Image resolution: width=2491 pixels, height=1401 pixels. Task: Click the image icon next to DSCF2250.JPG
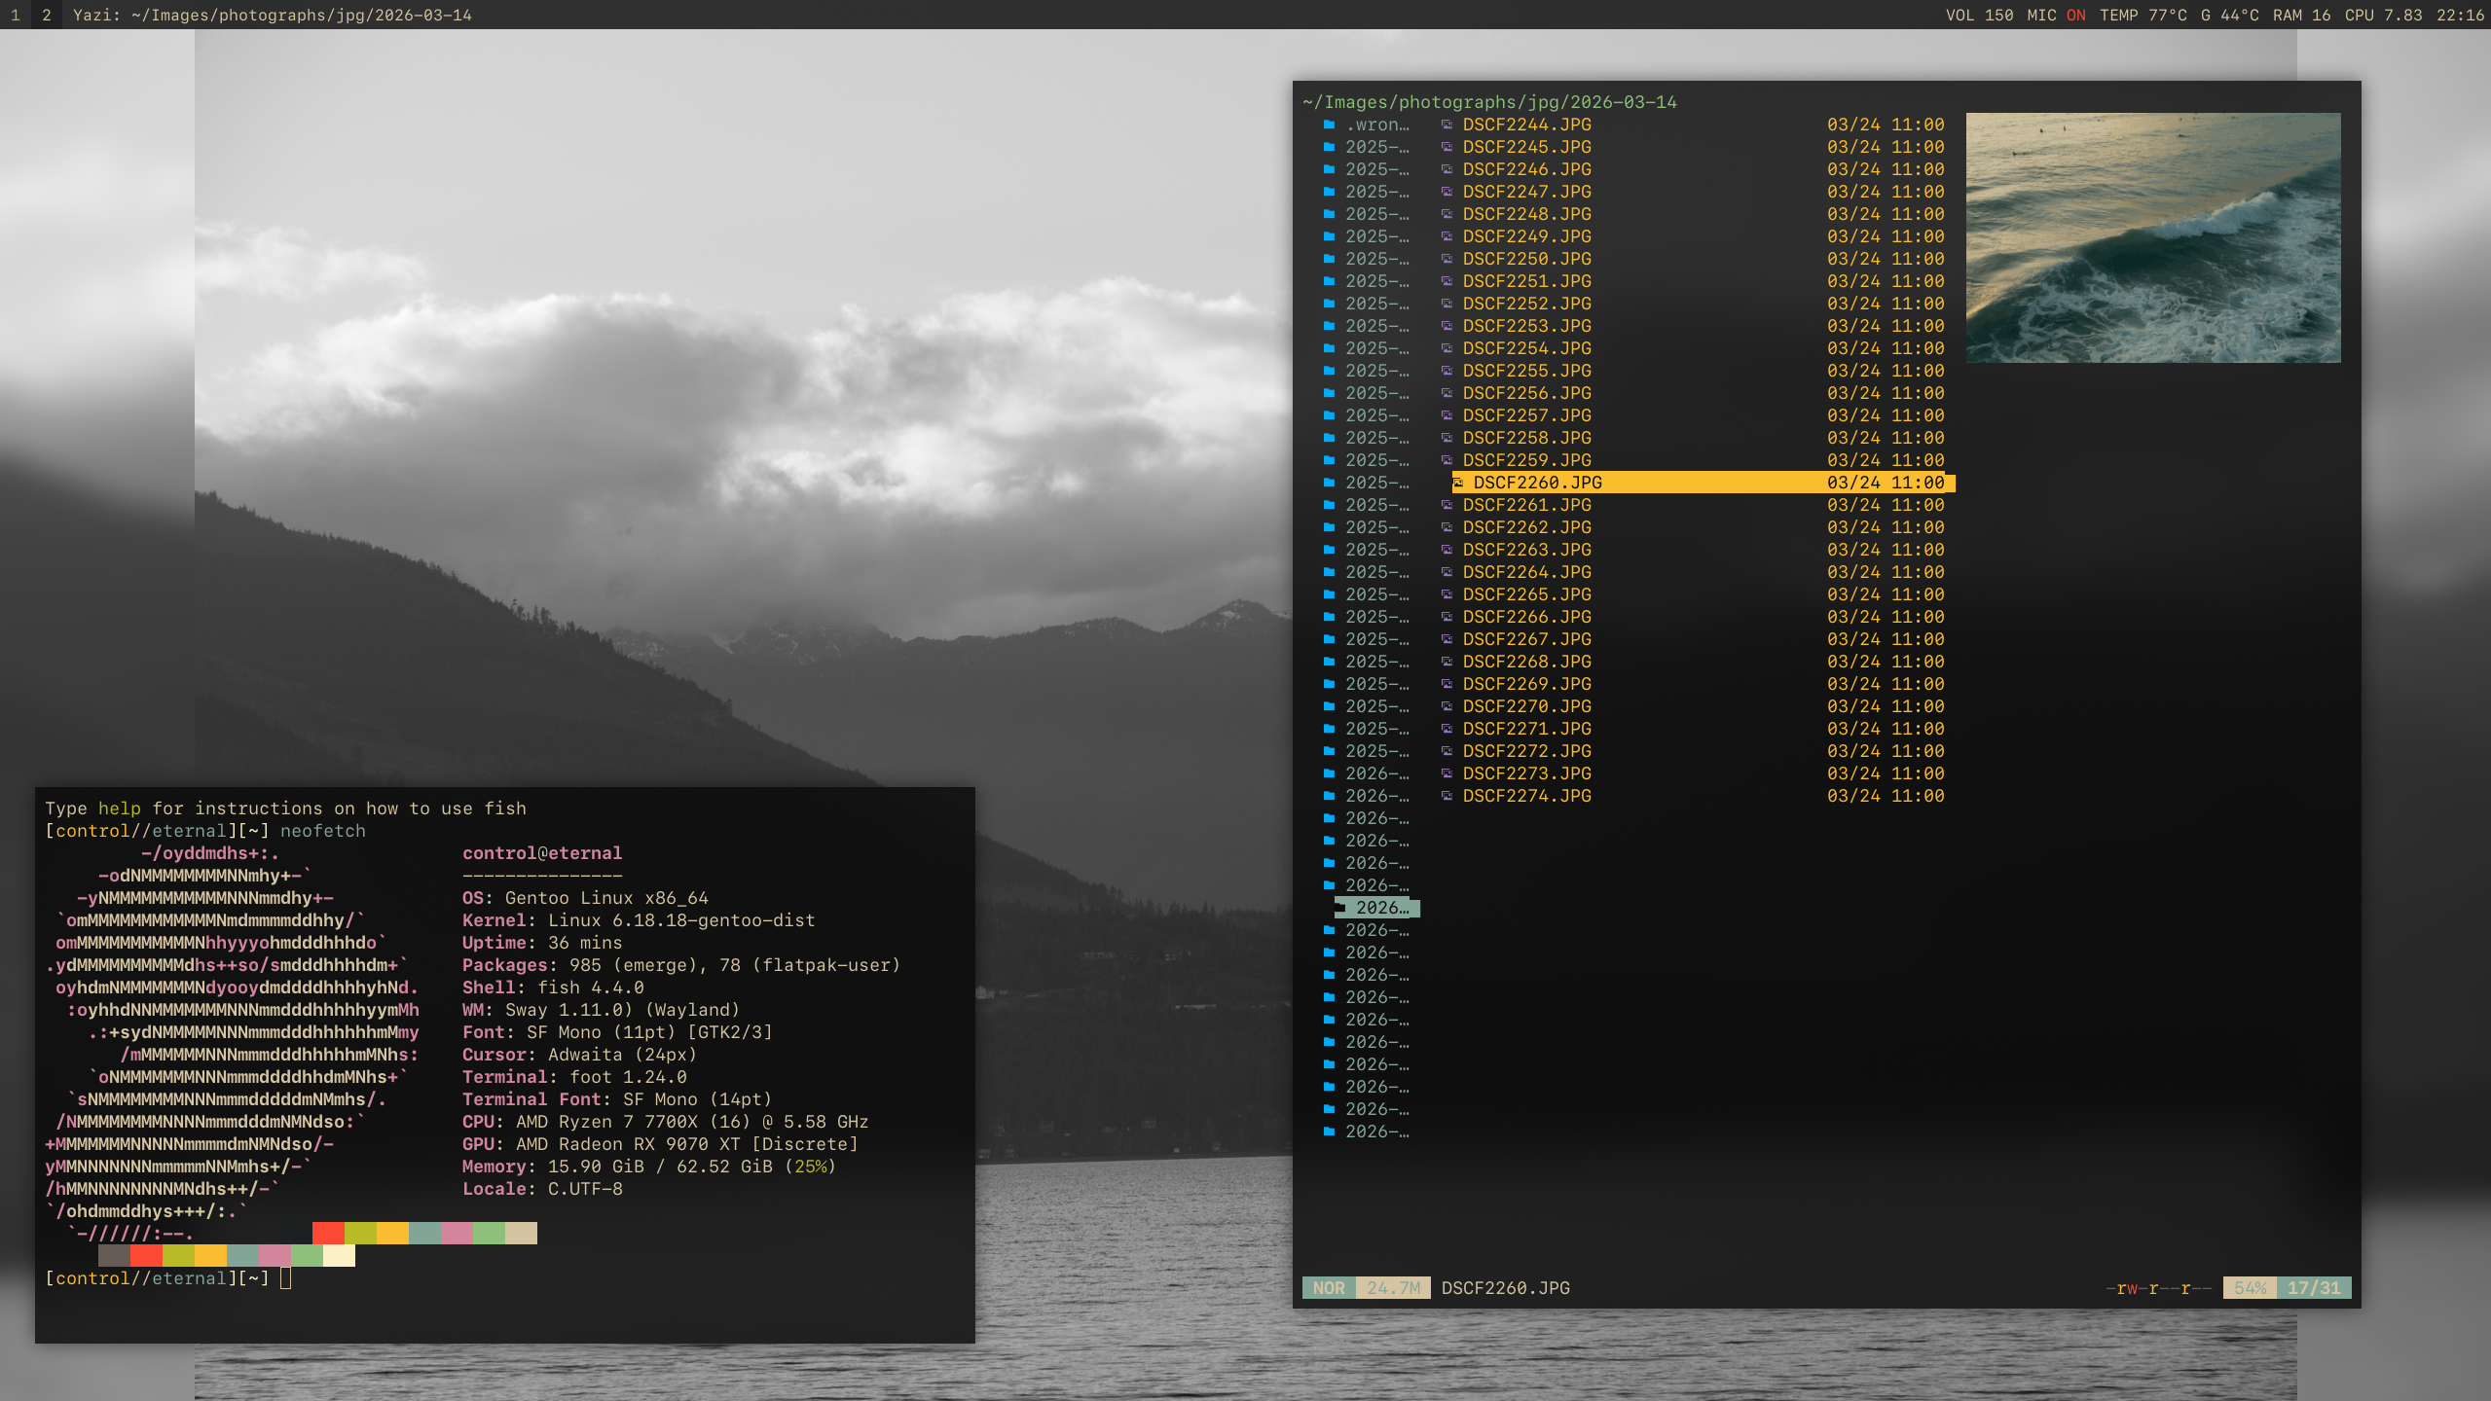coord(1447,259)
